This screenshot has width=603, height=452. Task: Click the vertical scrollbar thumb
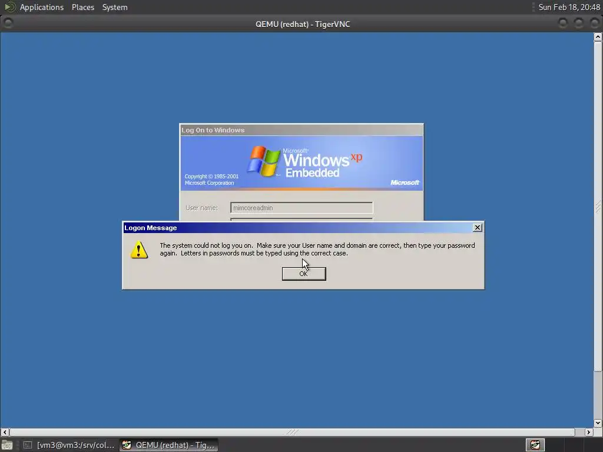[598, 207]
